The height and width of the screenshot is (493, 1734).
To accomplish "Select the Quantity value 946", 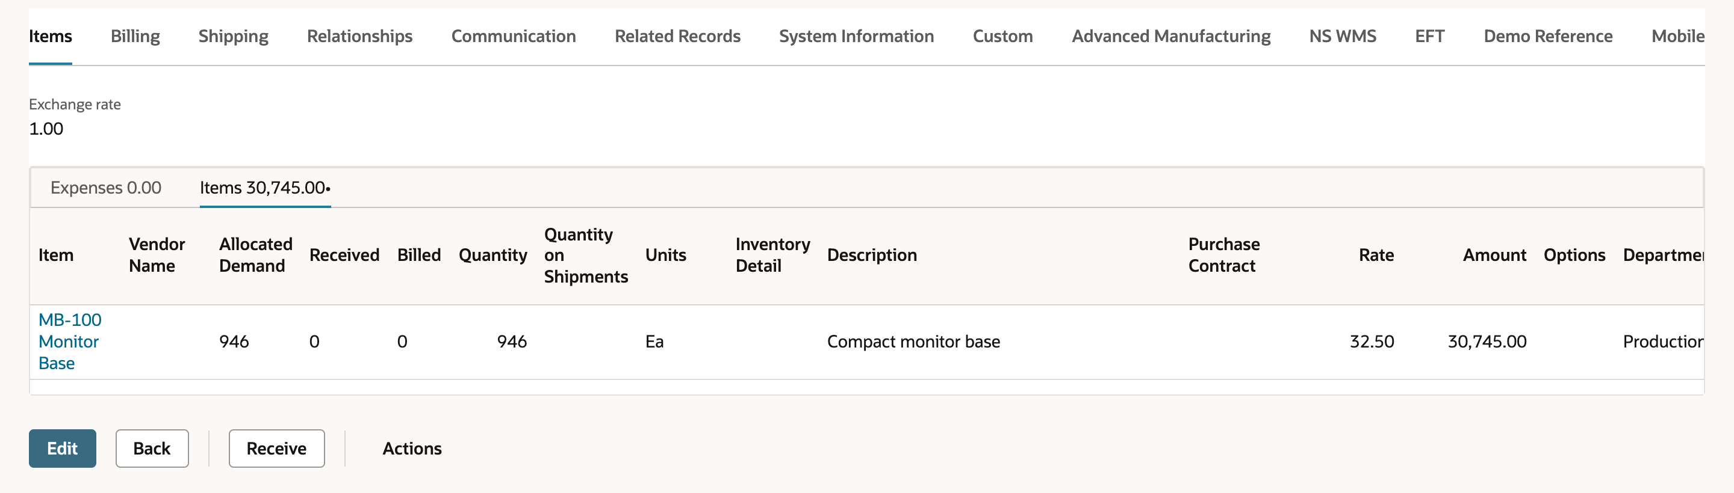I will point(512,341).
